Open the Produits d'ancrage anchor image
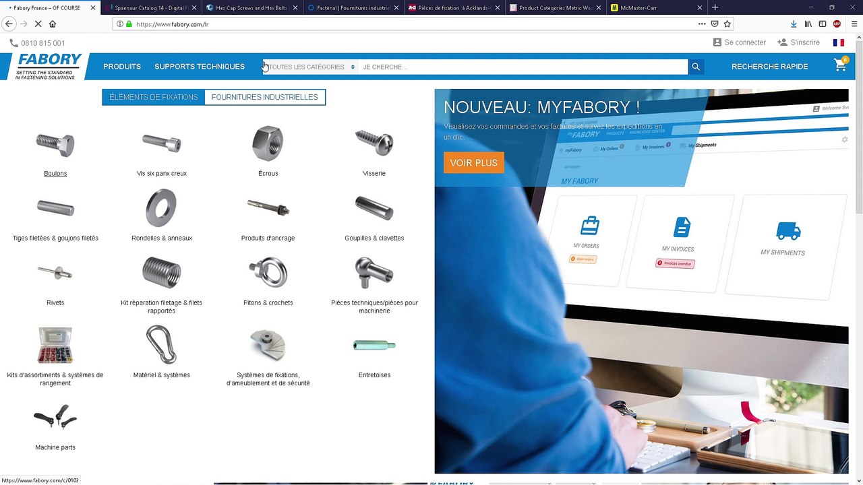The image size is (863, 485). [x=268, y=207]
